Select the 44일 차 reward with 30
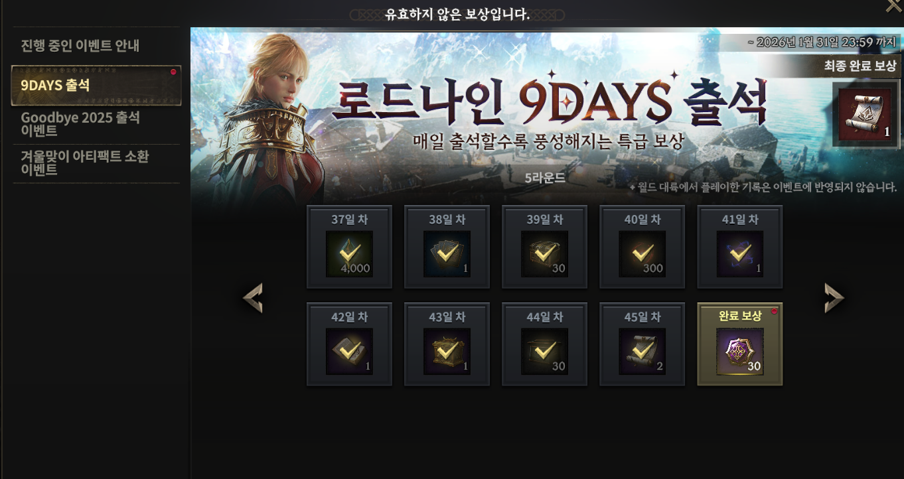Screen dimensions: 904x479 pos(544,352)
